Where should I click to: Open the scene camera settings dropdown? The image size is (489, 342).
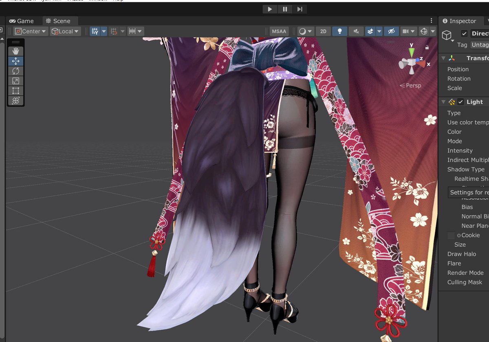tap(408, 31)
